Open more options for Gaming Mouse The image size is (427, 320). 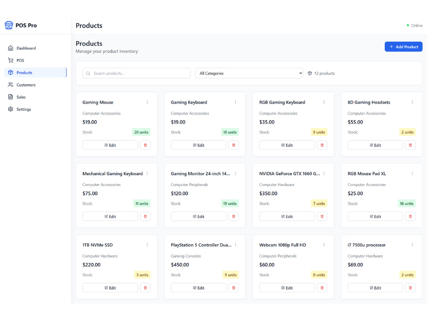tap(147, 102)
